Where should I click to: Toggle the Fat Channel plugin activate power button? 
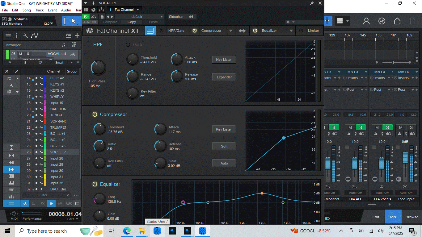[86, 17]
